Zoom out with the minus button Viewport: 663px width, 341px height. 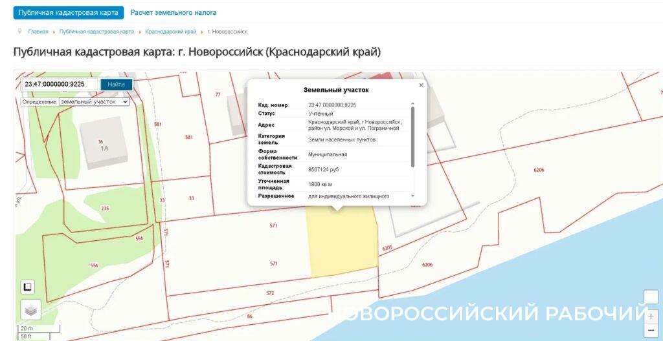pyautogui.click(x=651, y=331)
